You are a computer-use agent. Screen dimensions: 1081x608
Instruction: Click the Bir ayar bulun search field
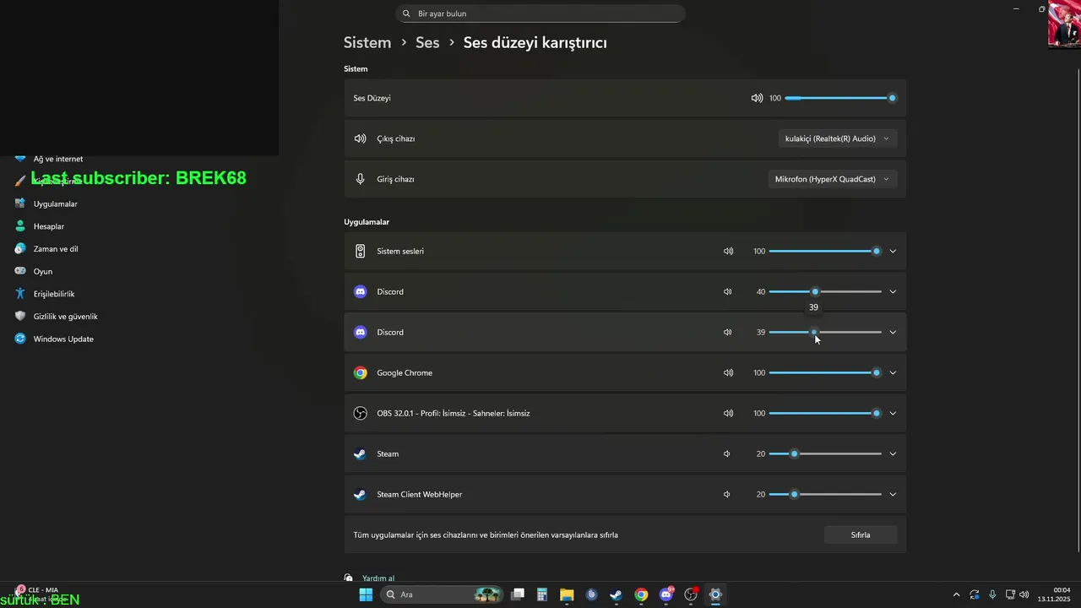point(540,14)
